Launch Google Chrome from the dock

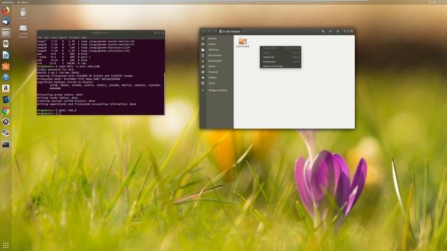point(6,111)
